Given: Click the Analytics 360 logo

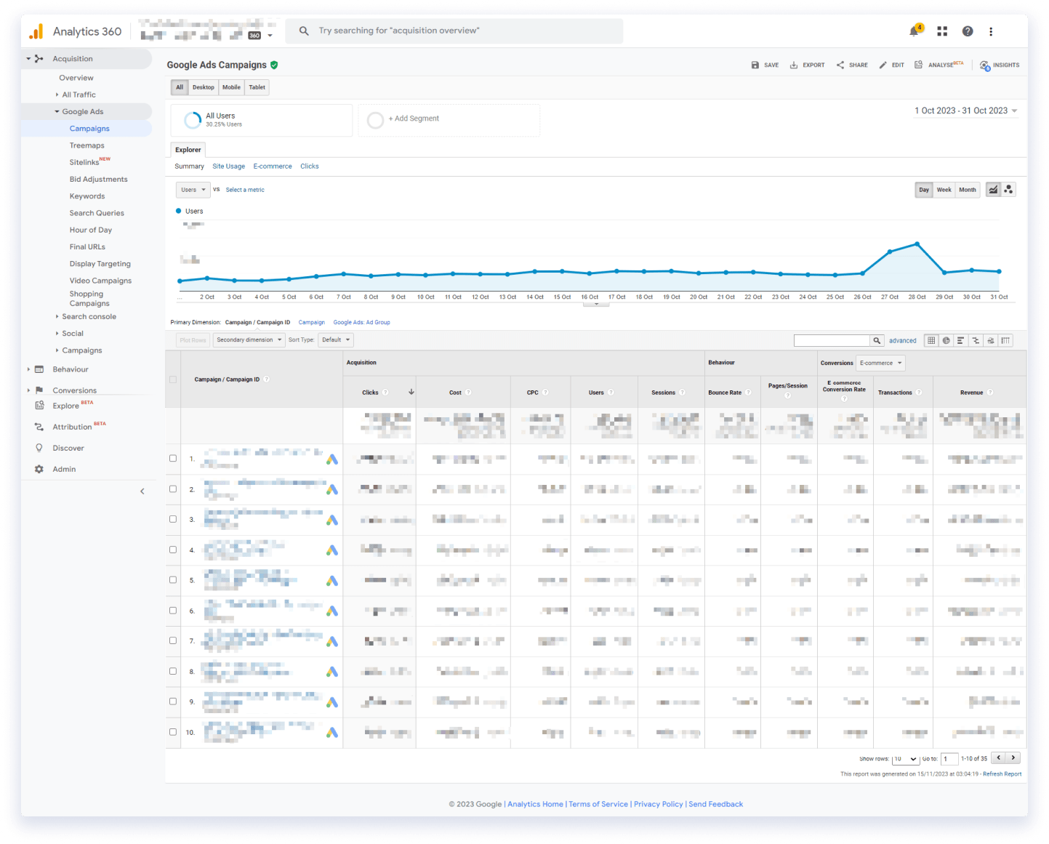Looking at the screenshot, I should (x=36, y=31).
